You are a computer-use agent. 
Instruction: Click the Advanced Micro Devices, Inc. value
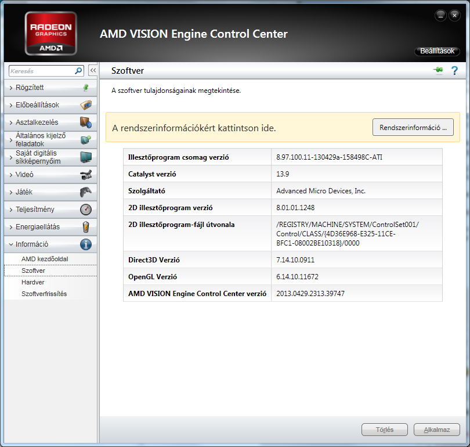coord(321,191)
